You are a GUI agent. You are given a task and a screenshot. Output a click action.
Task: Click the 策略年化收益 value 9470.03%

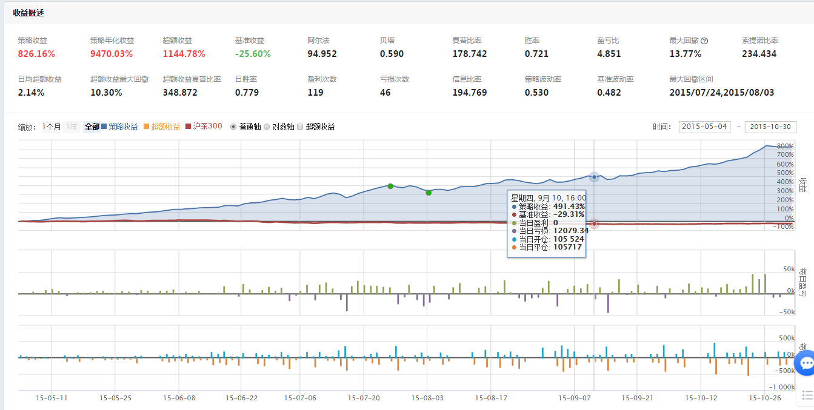click(x=112, y=54)
